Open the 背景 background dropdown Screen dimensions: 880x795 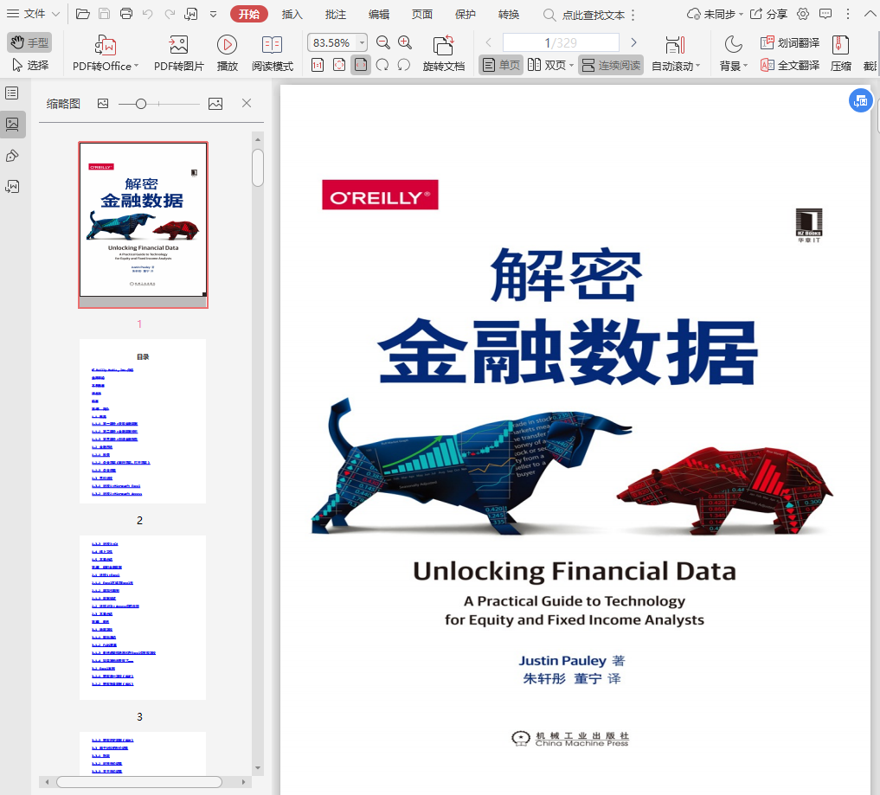point(733,54)
